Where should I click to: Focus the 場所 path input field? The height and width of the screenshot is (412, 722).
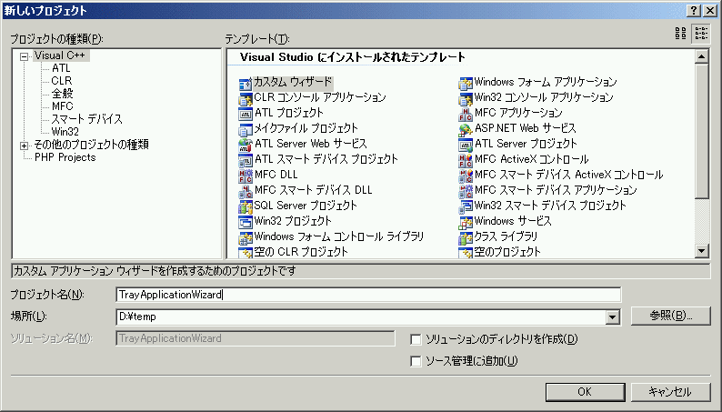click(360, 317)
